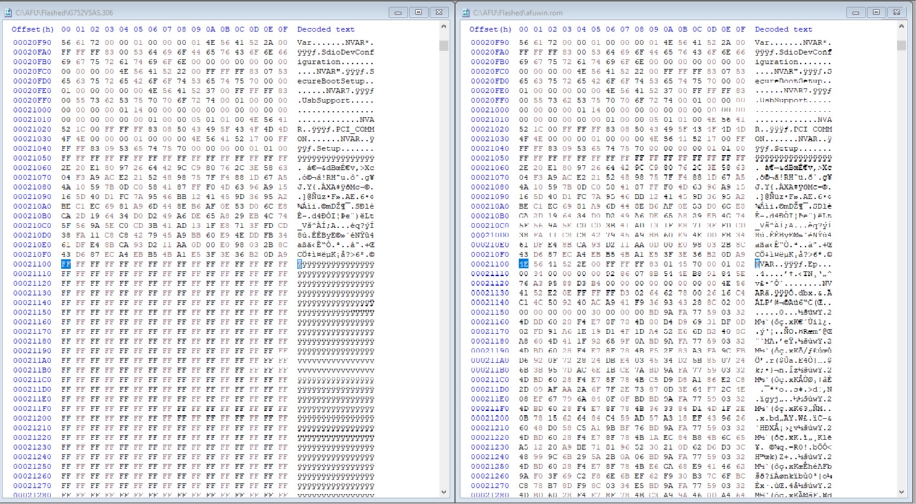Image resolution: width=916 pixels, height=504 pixels.
Task: Click last byte A9 at 000210F0 in afuwin.rom
Action: coord(740,255)
